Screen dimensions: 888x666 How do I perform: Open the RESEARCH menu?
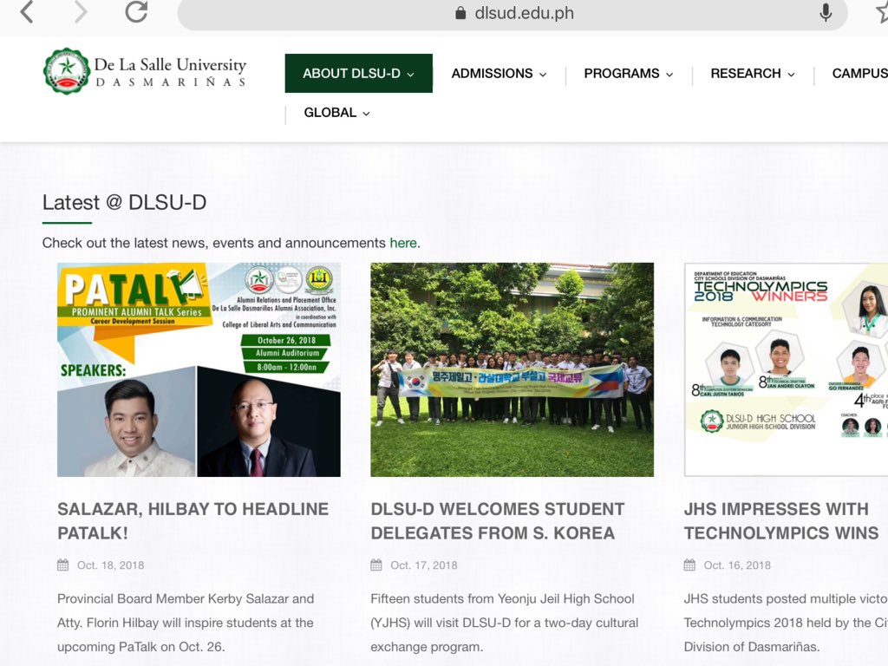pyautogui.click(x=753, y=74)
